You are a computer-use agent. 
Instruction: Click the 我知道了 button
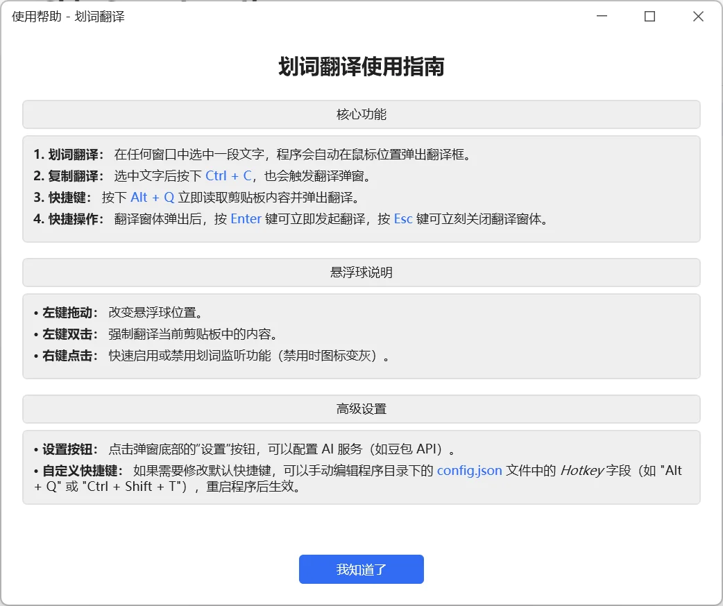pyautogui.click(x=361, y=569)
